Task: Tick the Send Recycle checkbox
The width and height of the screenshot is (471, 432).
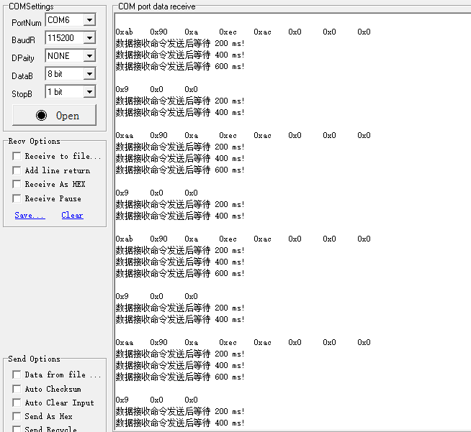Action: (x=17, y=429)
